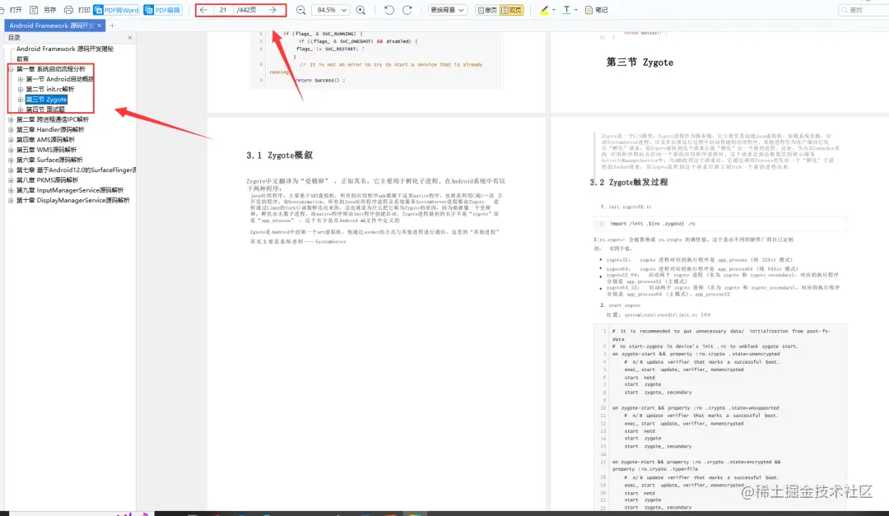Select the text underline tool
Image resolution: width=889 pixels, height=516 pixels.
pyautogui.click(x=566, y=10)
